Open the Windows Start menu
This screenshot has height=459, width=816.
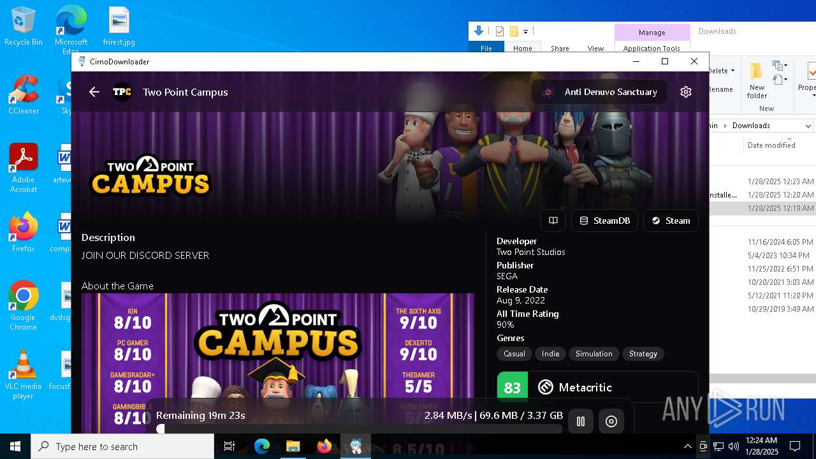(x=15, y=446)
